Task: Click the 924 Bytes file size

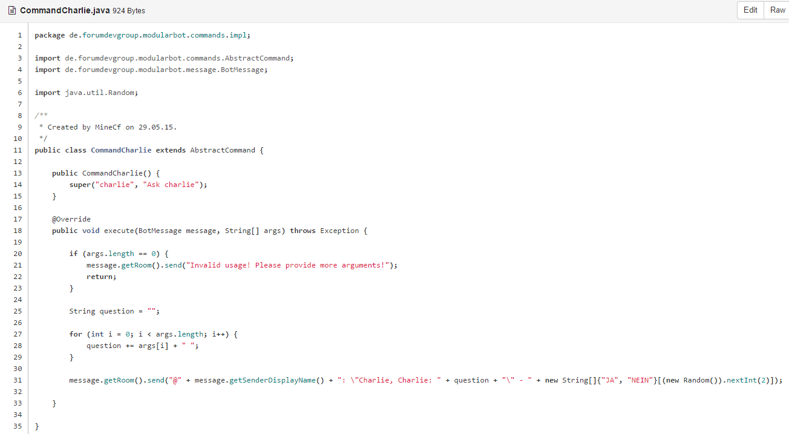Action: point(129,11)
